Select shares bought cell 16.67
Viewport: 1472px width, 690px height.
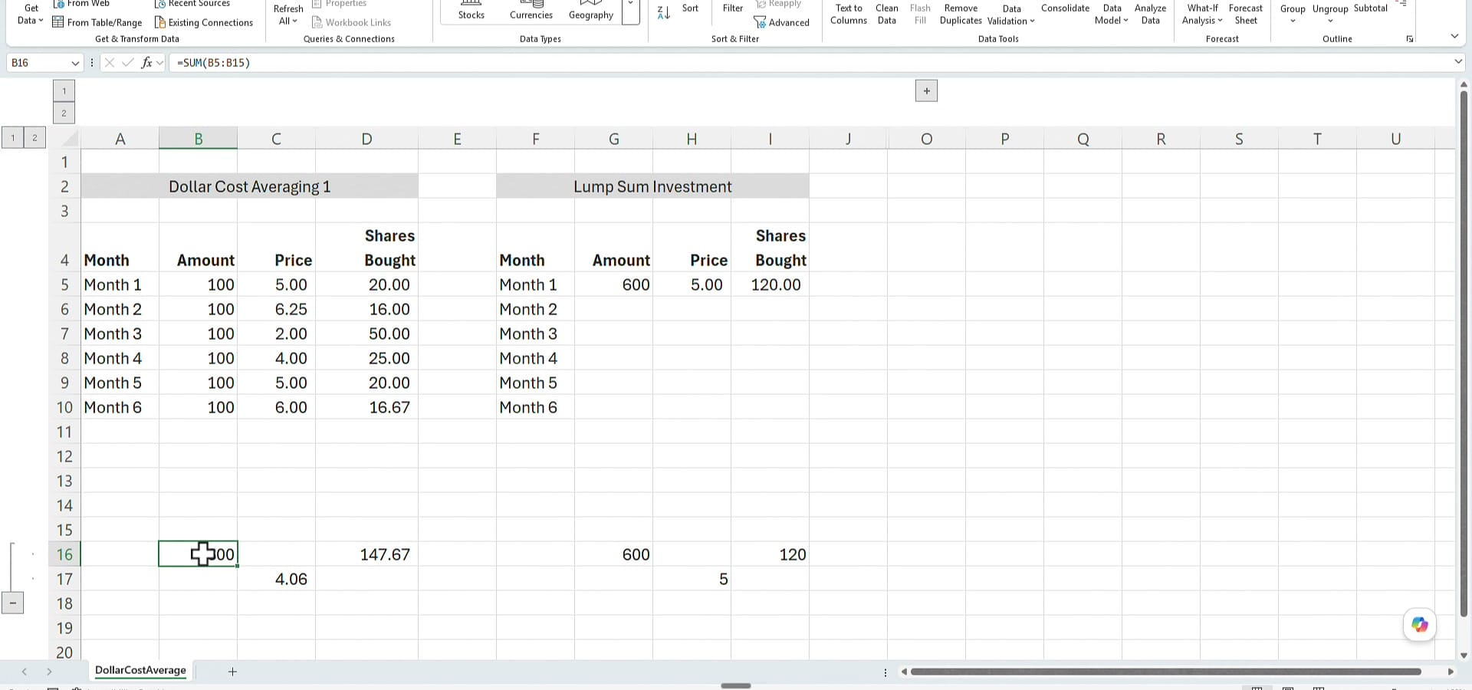366,407
